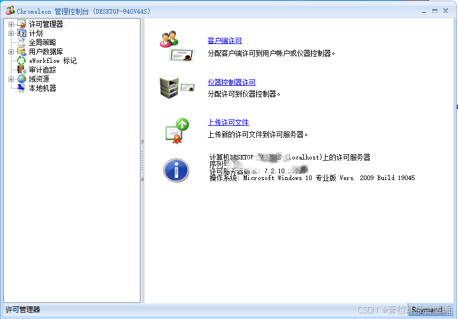Select 审计追踪 in the tree

(42, 70)
